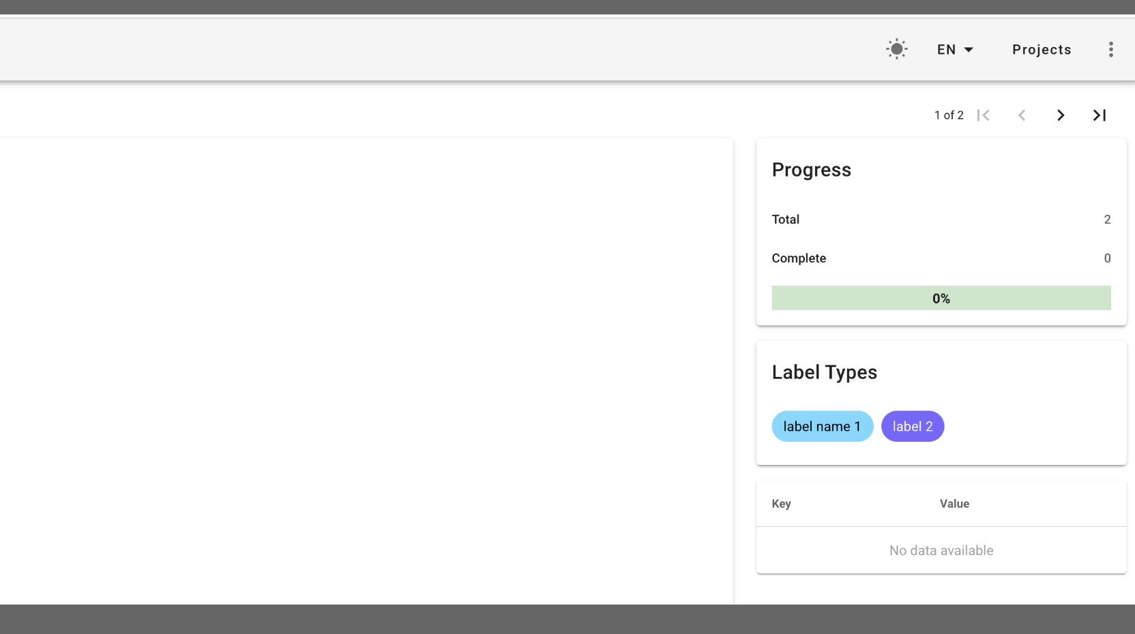Click the 0% progress bar

coord(941,298)
